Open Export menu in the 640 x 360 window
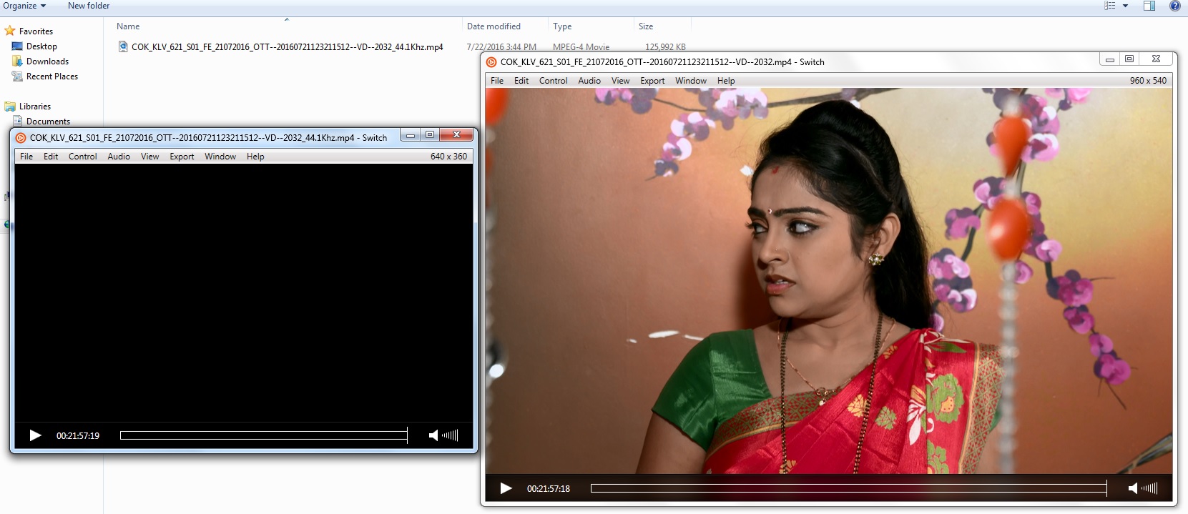The width and height of the screenshot is (1188, 514). point(182,157)
